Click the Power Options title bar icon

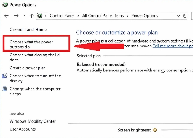tap(5, 5)
